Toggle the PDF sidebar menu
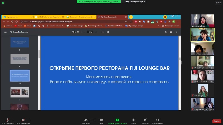223x125 pixels. 5,32
